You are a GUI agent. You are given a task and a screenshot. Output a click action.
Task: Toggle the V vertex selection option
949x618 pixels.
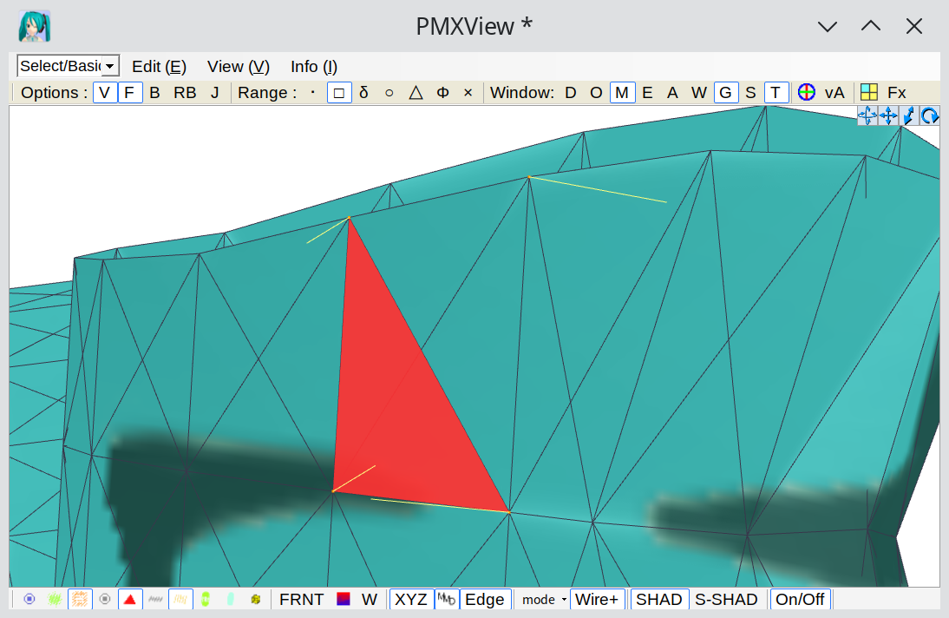[105, 93]
